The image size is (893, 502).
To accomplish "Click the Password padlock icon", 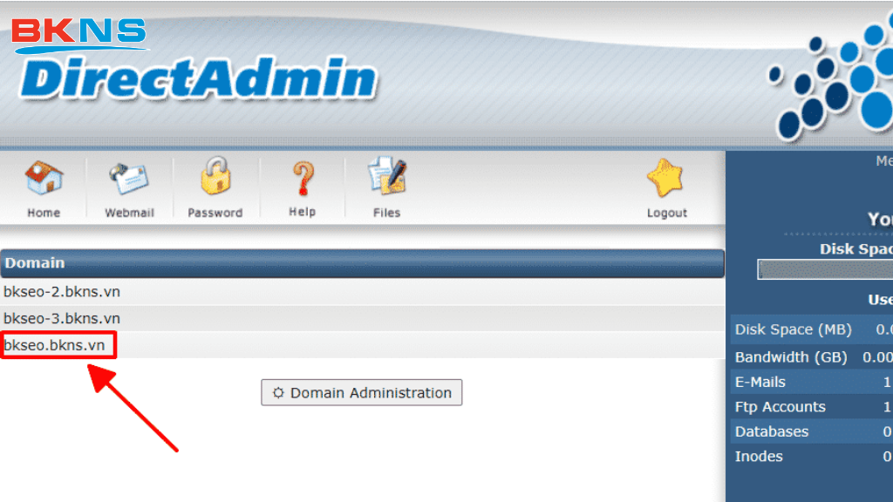I will click(215, 178).
